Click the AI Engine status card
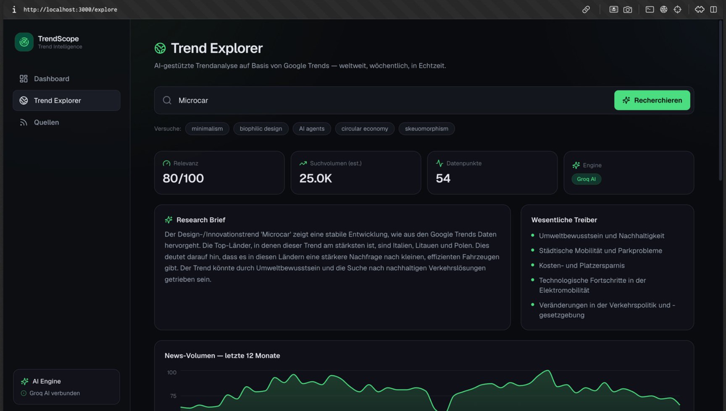This screenshot has width=726, height=411. coord(66,387)
